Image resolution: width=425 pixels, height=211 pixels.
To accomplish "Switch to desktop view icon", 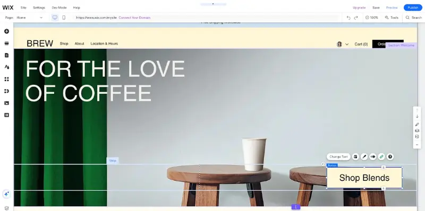I will (55, 17).
